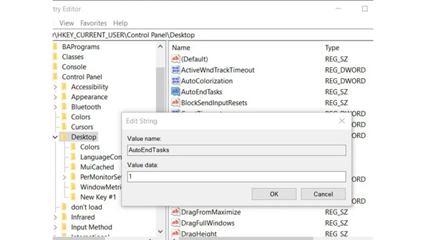Confirm the edit with OK
Image resolution: width=426 pixels, height=240 pixels.
click(x=274, y=194)
